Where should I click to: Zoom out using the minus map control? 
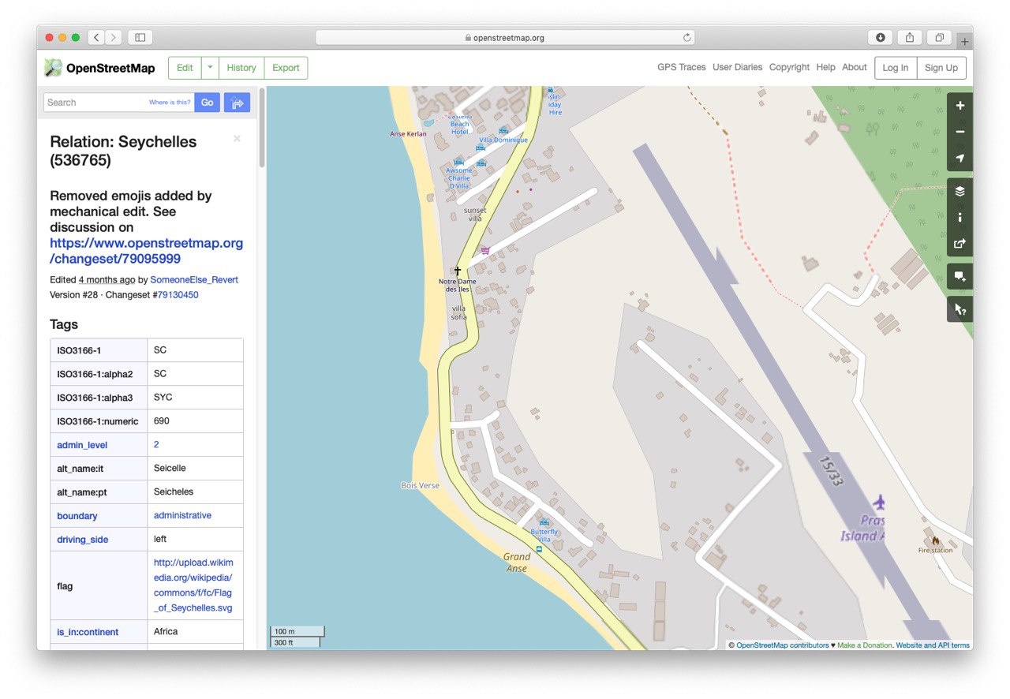coord(959,132)
